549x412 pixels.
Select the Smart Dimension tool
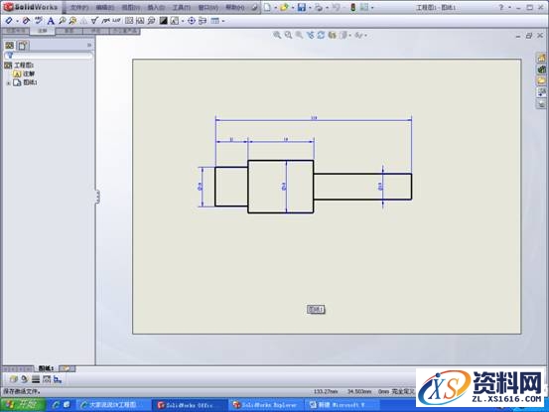pyautogui.click(x=9, y=21)
